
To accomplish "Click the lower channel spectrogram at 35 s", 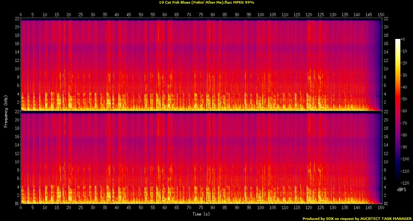I will pyautogui.click(x=105, y=162).
